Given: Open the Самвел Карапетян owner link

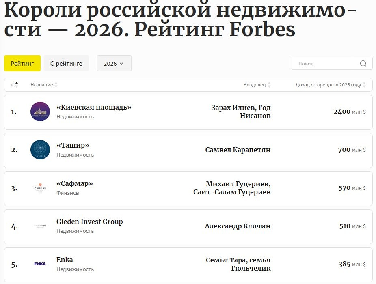Looking at the screenshot, I should (238, 149).
